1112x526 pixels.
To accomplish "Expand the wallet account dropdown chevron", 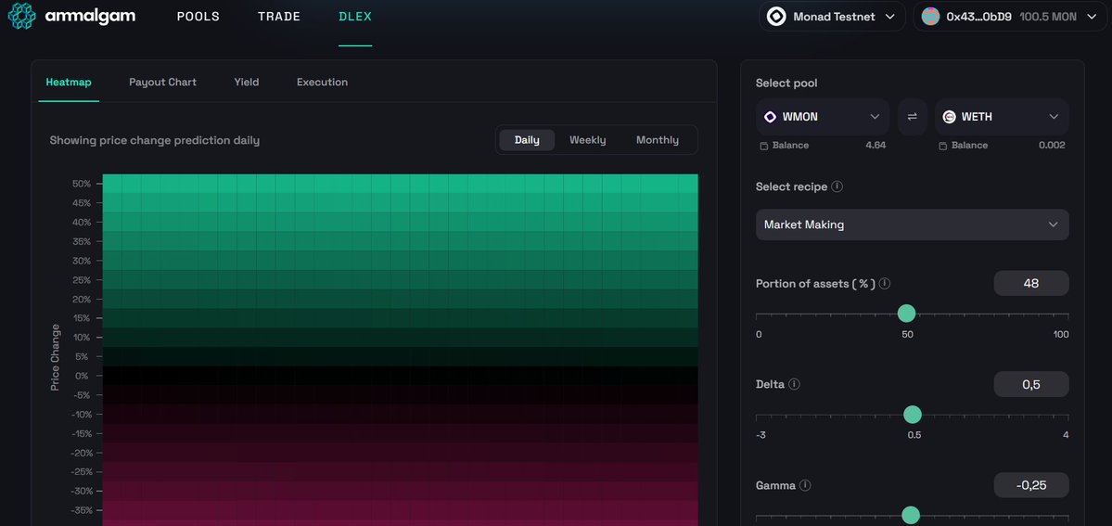I will pos(1092,17).
